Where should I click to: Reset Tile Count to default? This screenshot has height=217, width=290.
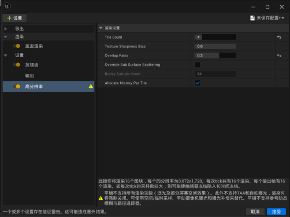(279, 37)
